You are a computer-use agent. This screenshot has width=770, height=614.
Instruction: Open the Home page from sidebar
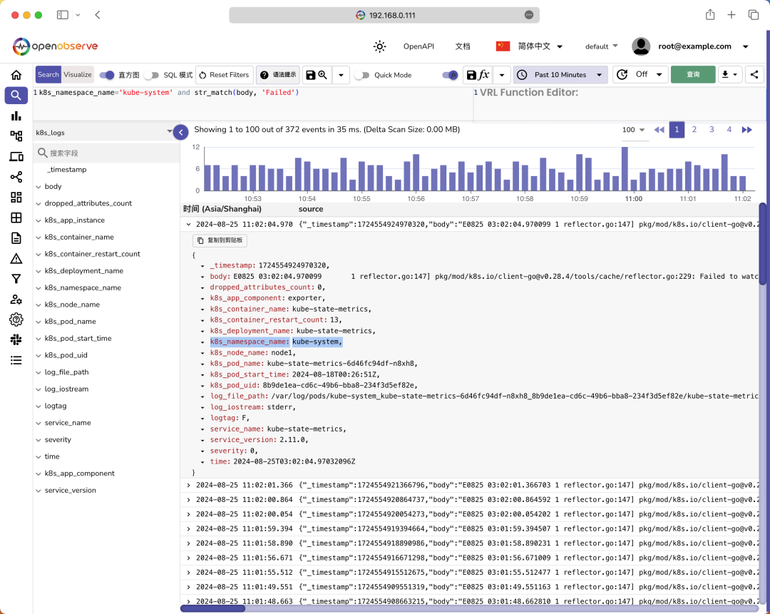[x=16, y=75]
